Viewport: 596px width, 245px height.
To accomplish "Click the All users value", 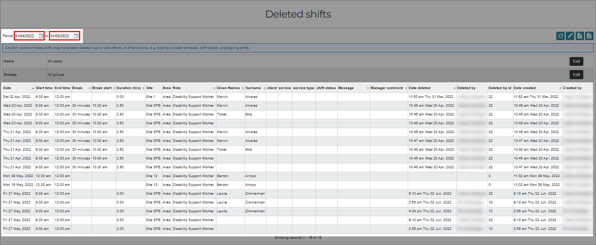I will click(x=55, y=61).
